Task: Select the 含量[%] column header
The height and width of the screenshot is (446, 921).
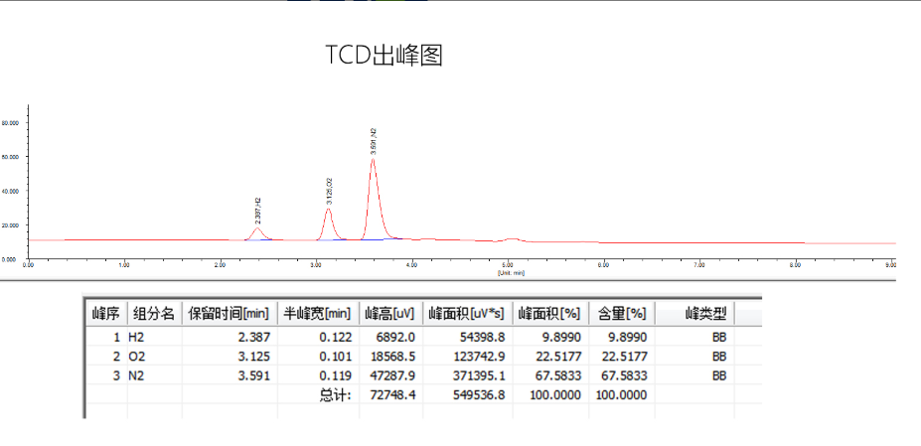Action: pyautogui.click(x=622, y=314)
